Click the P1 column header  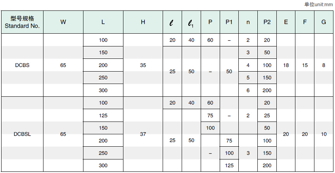tap(229, 22)
